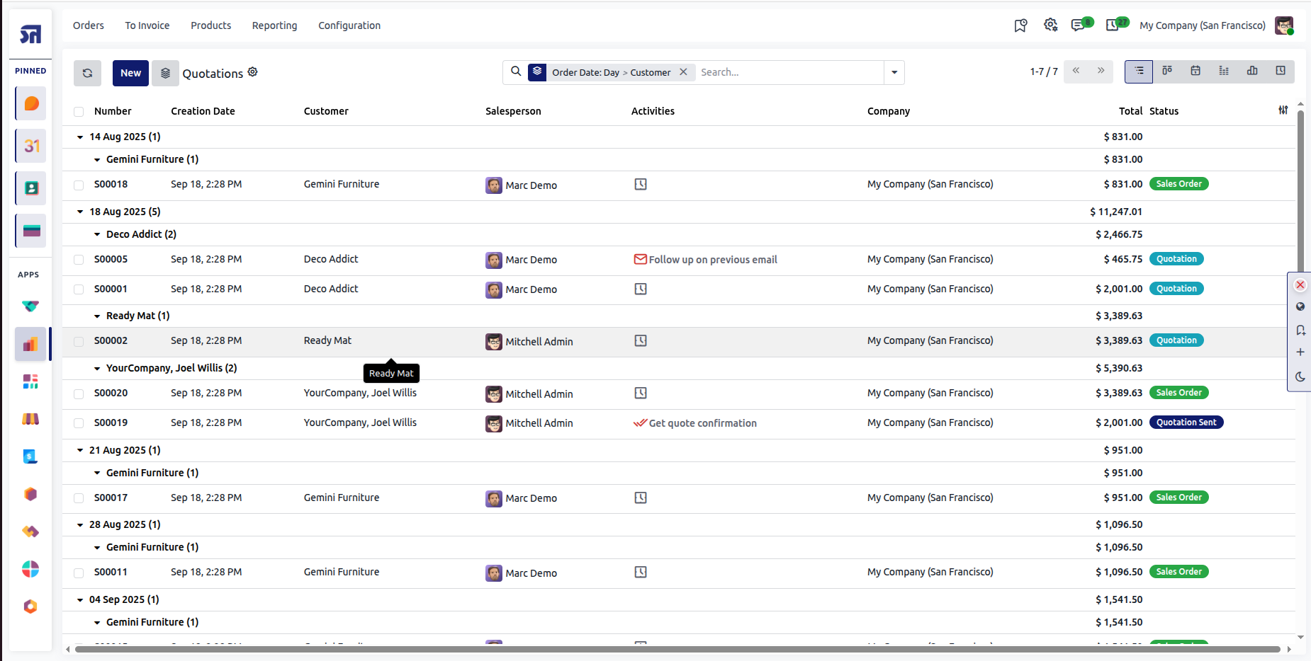
Task: Switch to pivot table view
Action: pyautogui.click(x=1224, y=71)
